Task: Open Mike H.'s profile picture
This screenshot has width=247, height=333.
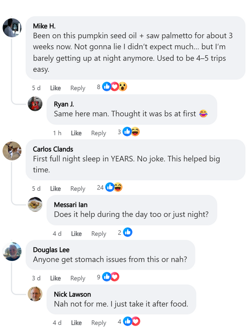Action: 12,28
